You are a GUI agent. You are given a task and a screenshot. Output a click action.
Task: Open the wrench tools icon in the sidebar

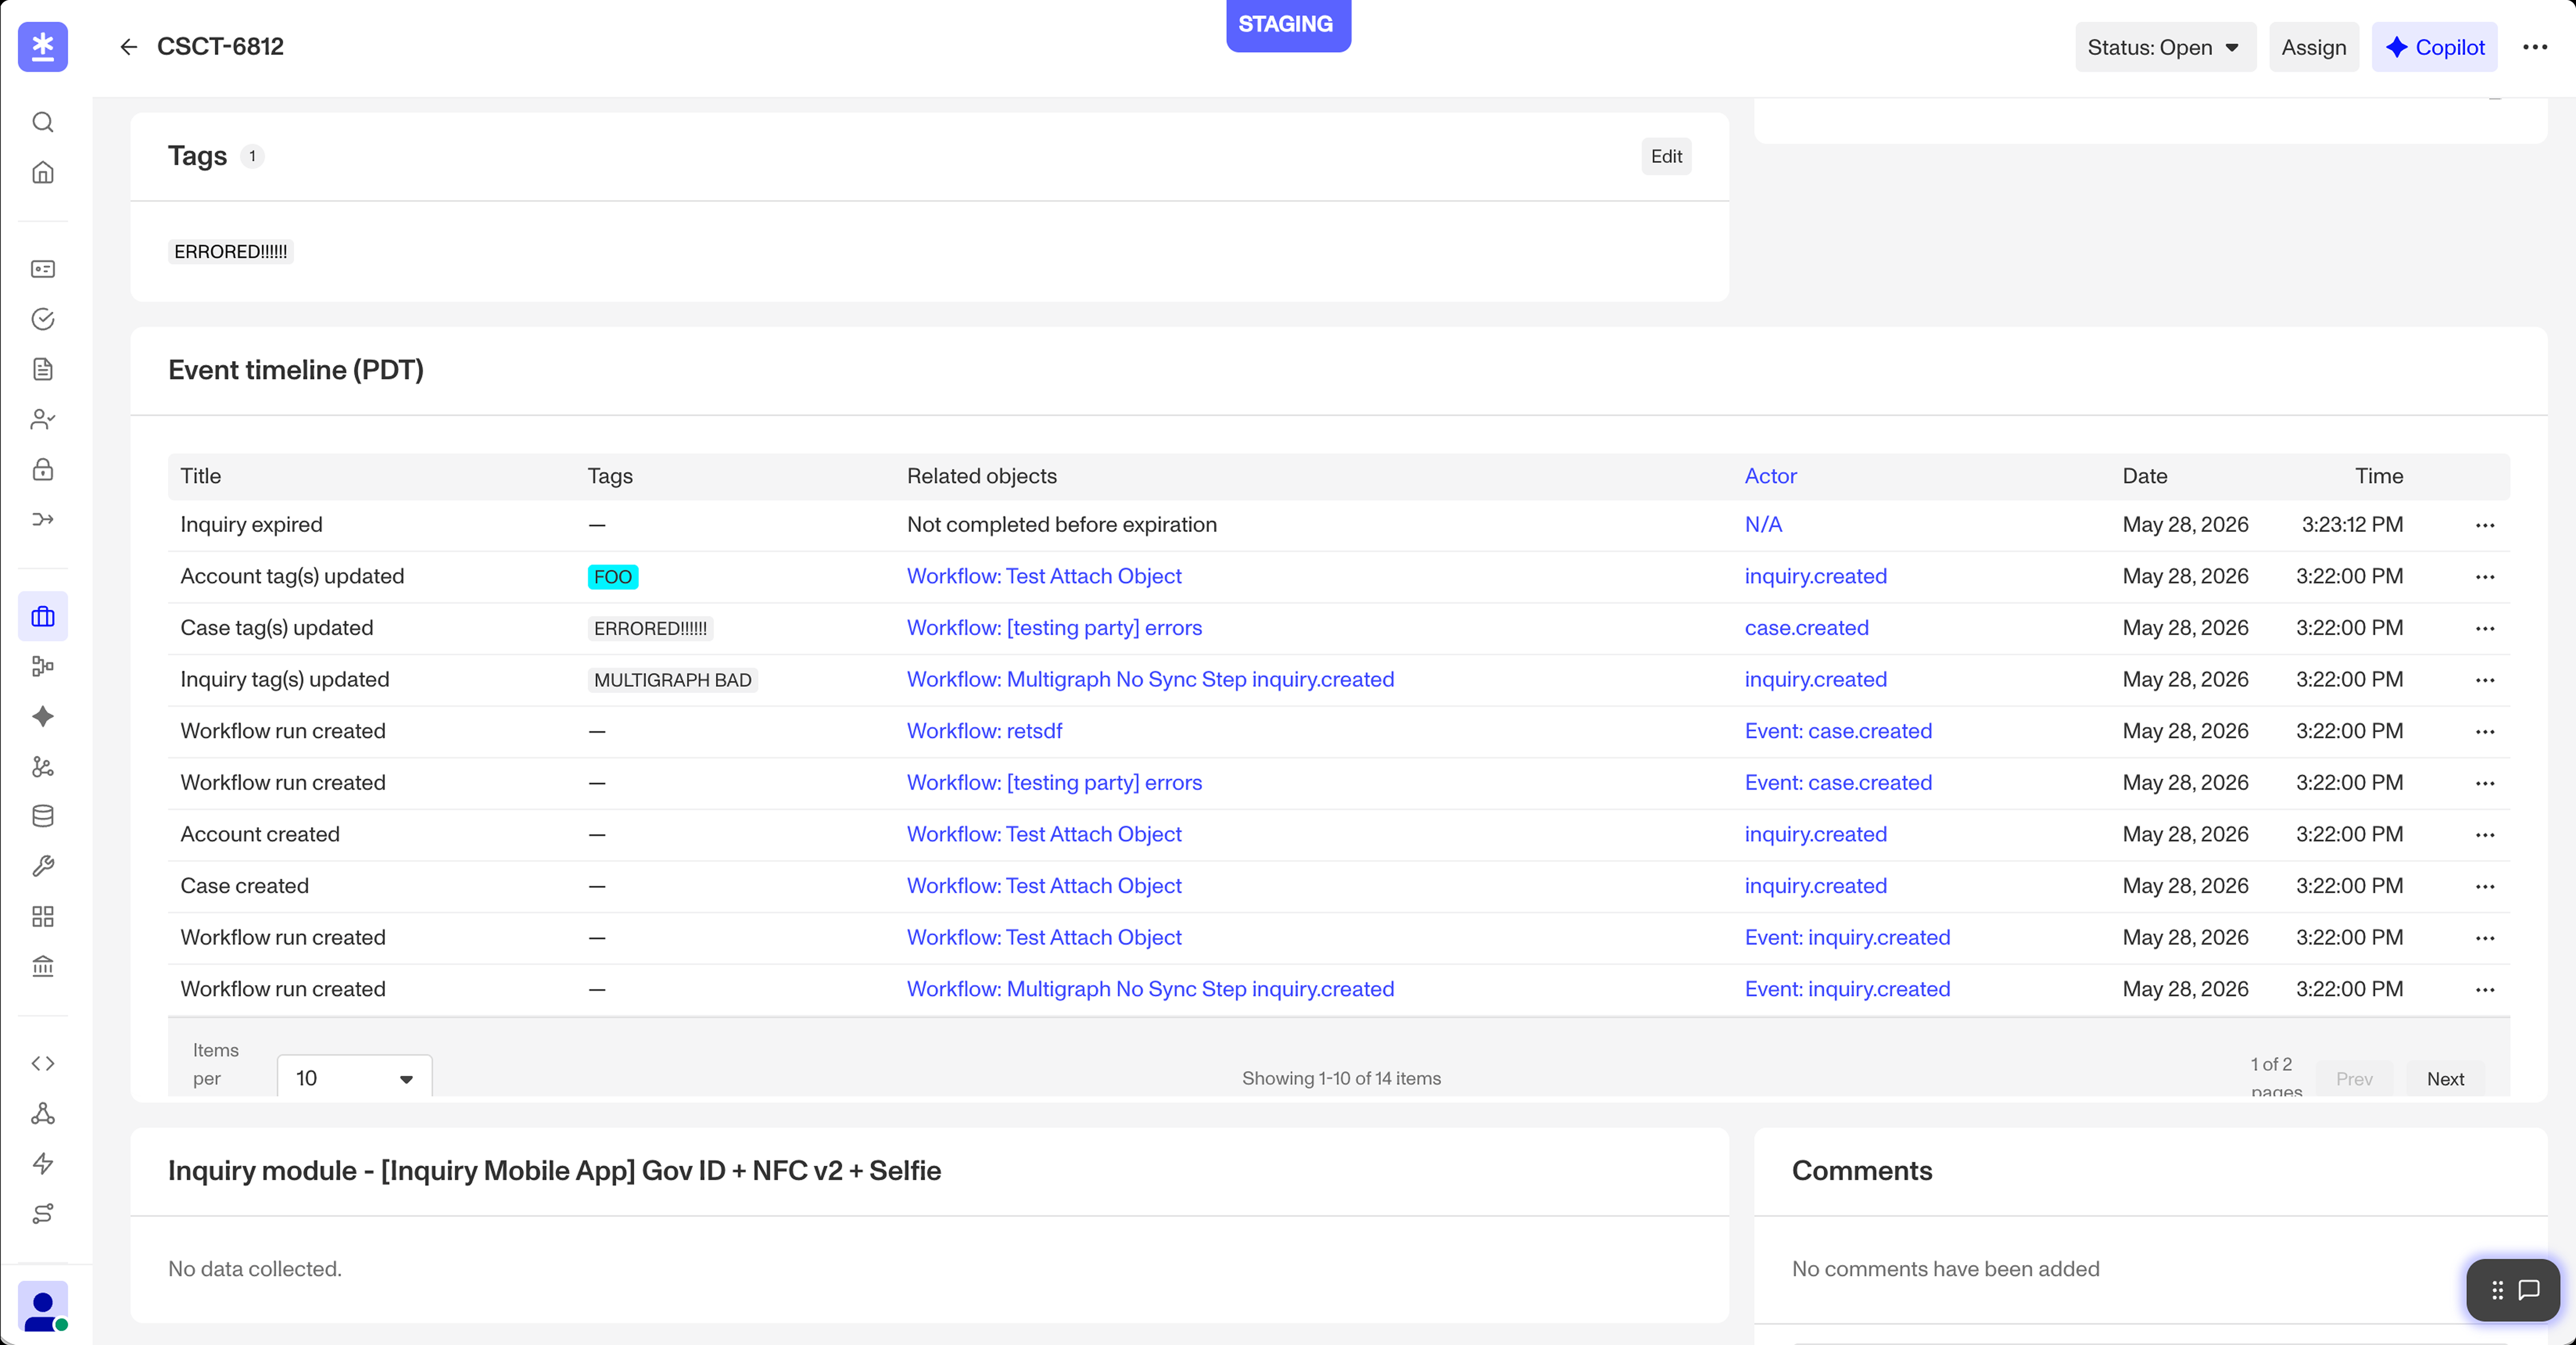[x=43, y=866]
